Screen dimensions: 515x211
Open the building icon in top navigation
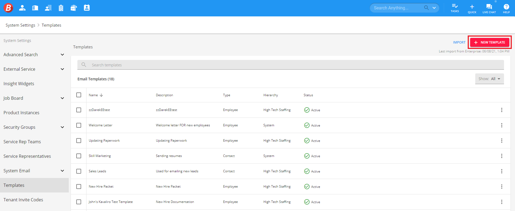point(35,8)
